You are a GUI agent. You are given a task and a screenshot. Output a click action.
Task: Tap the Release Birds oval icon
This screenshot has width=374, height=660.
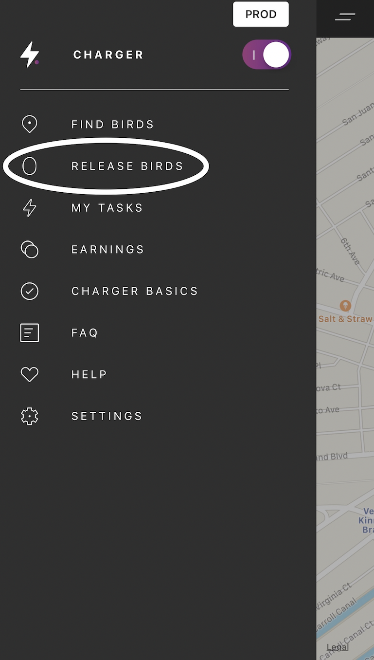tap(30, 166)
